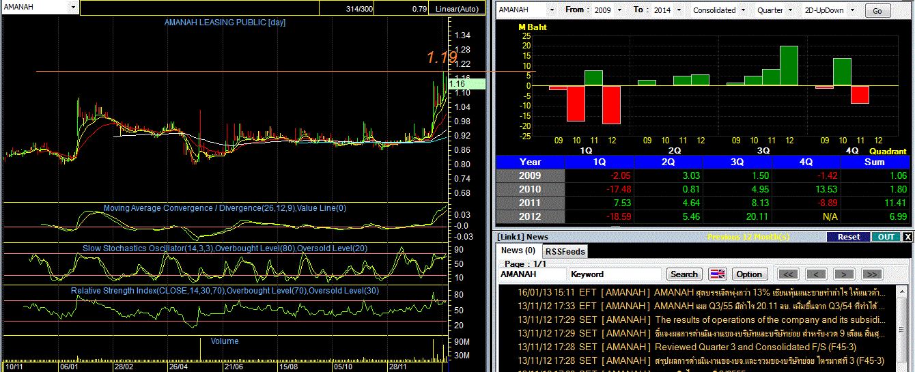Switch to the News (0) tab
Viewport: 915px width, 372px height.
[518, 251]
